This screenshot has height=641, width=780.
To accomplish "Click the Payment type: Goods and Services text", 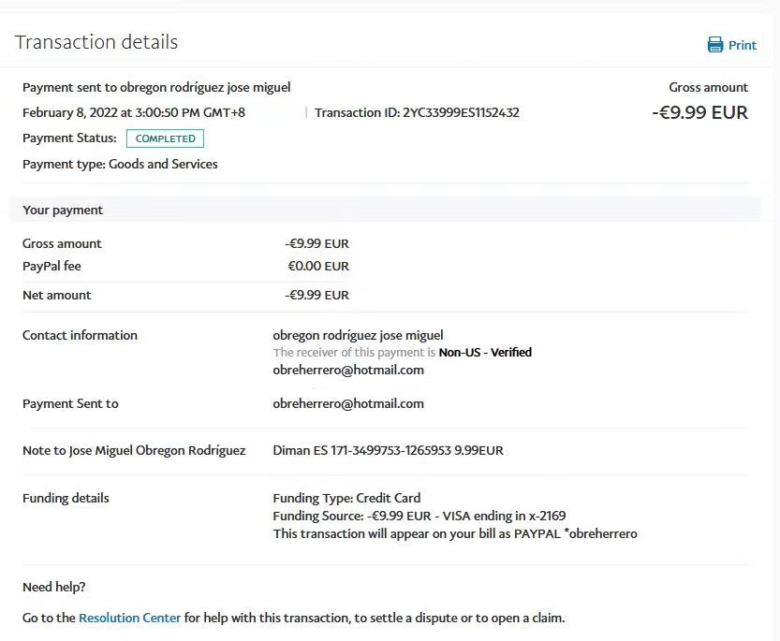I will pyautogui.click(x=120, y=164).
